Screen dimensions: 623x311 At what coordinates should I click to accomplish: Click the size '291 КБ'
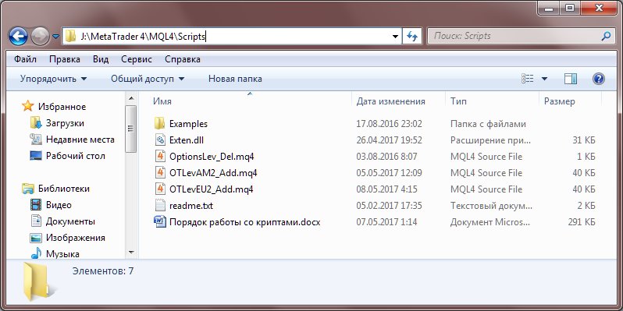pyautogui.click(x=582, y=222)
